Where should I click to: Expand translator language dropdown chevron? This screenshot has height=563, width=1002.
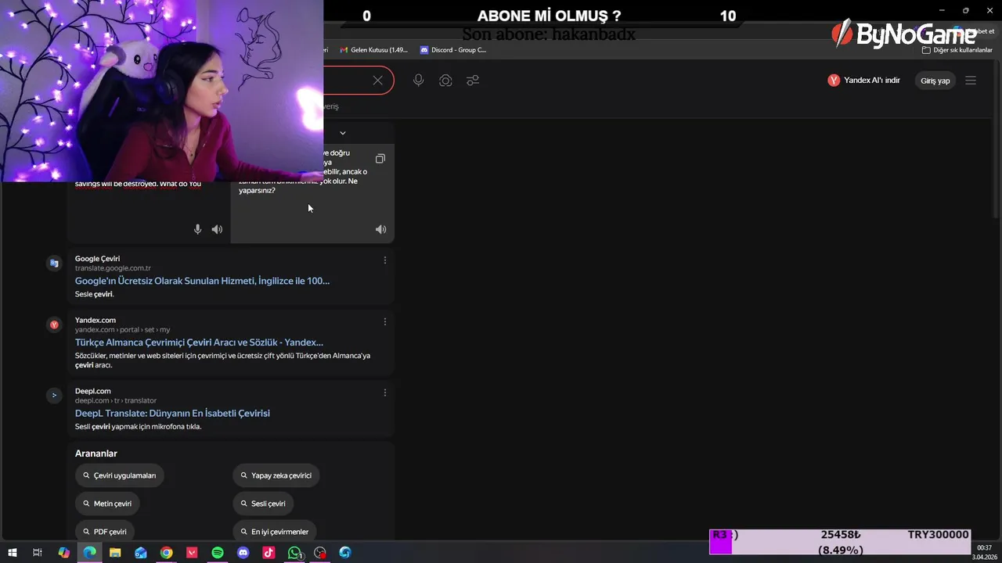(x=342, y=133)
